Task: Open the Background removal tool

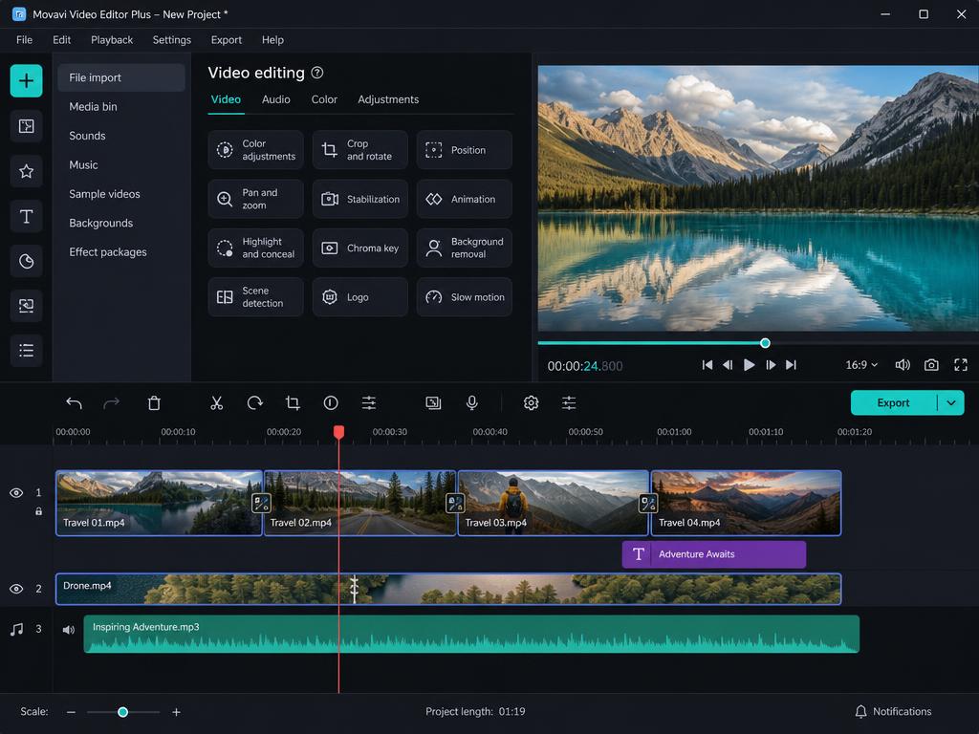Action: pyautogui.click(x=465, y=248)
